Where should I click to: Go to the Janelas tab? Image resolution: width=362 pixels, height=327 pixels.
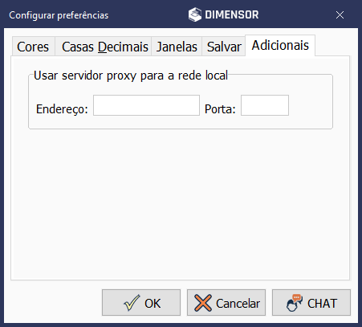click(x=177, y=47)
